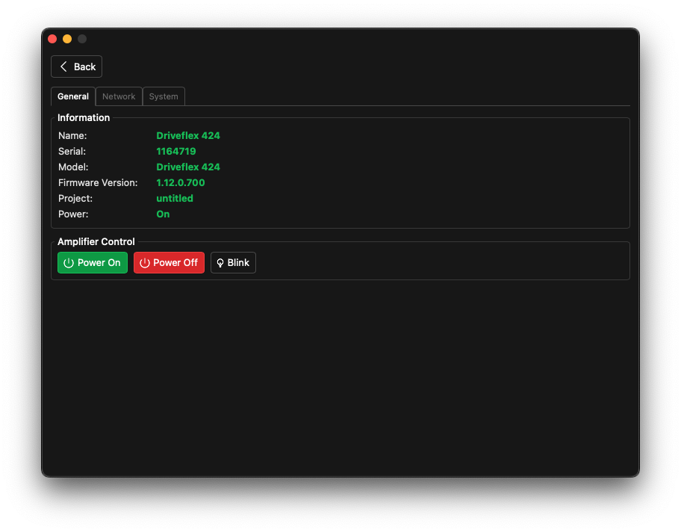Click the Amplifier Control section heading
Viewport: 681px width, 532px height.
96,242
